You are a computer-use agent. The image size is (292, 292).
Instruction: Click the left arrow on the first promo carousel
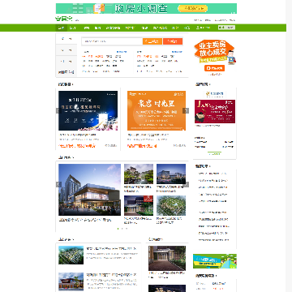coord(58,110)
